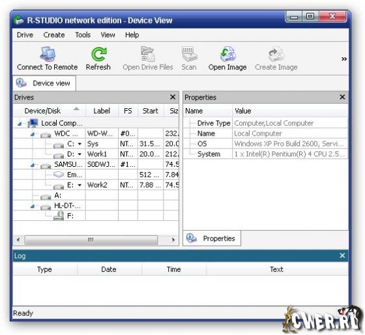365x335 pixels.
Task: Open the Tools menu
Action: [83, 35]
